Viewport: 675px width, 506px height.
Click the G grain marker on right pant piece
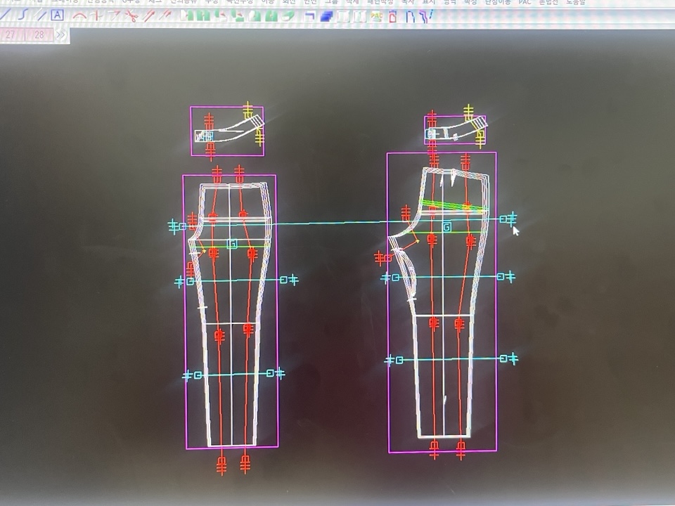coord(446,227)
